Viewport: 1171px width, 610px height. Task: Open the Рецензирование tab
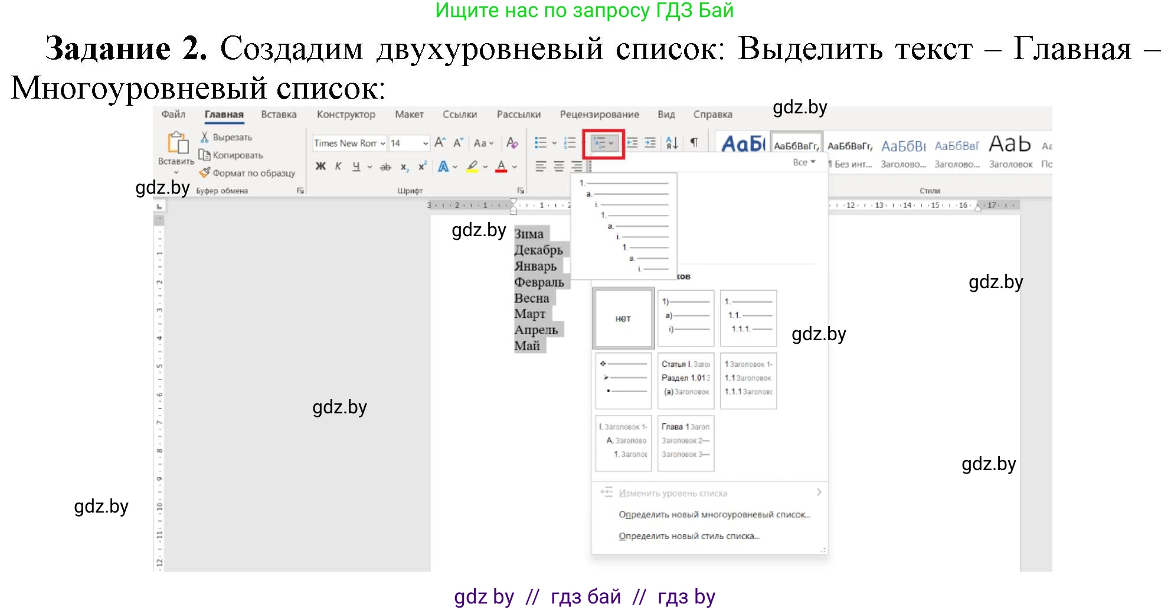pyautogui.click(x=600, y=114)
